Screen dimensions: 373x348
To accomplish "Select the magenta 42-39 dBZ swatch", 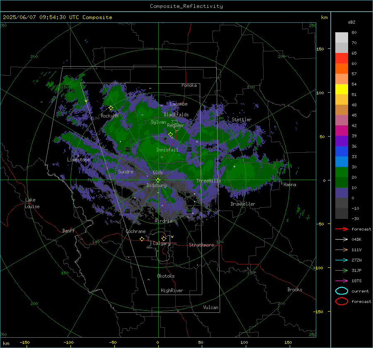I will [342, 131].
